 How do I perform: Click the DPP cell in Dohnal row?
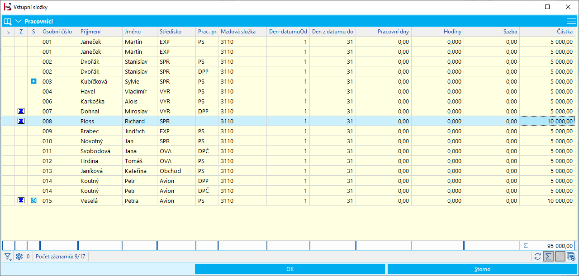pos(207,111)
